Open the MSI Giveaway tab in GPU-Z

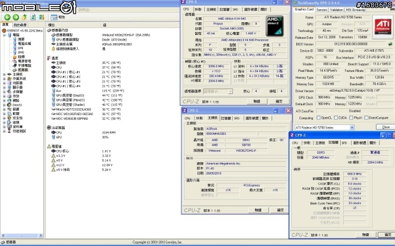(355, 10)
